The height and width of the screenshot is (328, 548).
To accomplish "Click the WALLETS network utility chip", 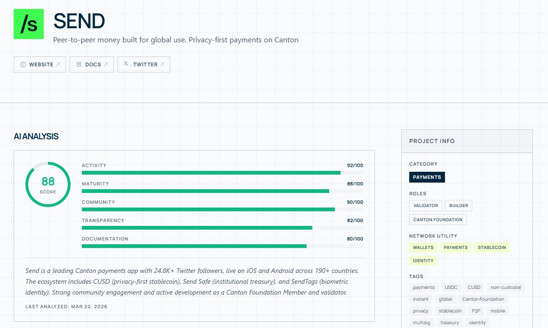I will (423, 248).
